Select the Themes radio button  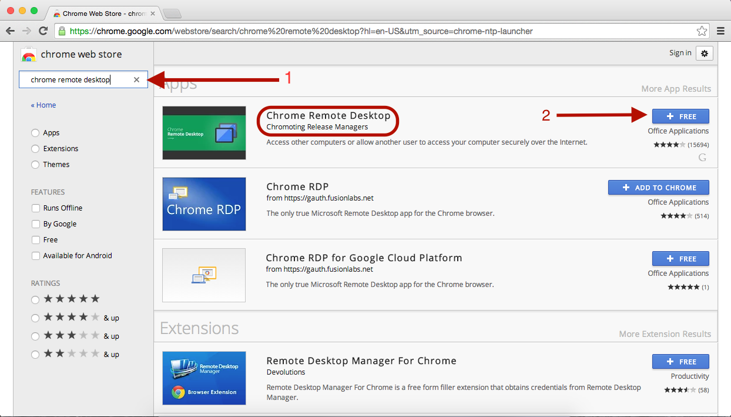click(x=35, y=165)
